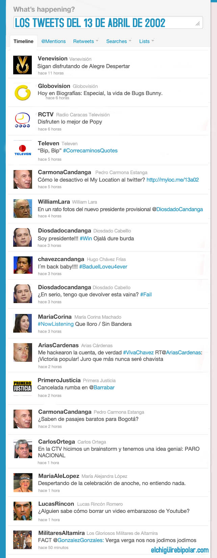
Task: Grab the tweet box resize handle
Action: pos(198,23)
